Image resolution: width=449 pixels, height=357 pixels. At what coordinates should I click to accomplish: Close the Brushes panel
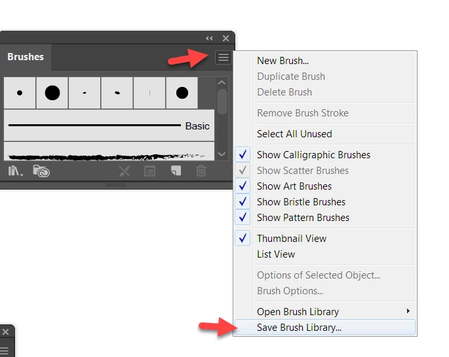(x=225, y=39)
